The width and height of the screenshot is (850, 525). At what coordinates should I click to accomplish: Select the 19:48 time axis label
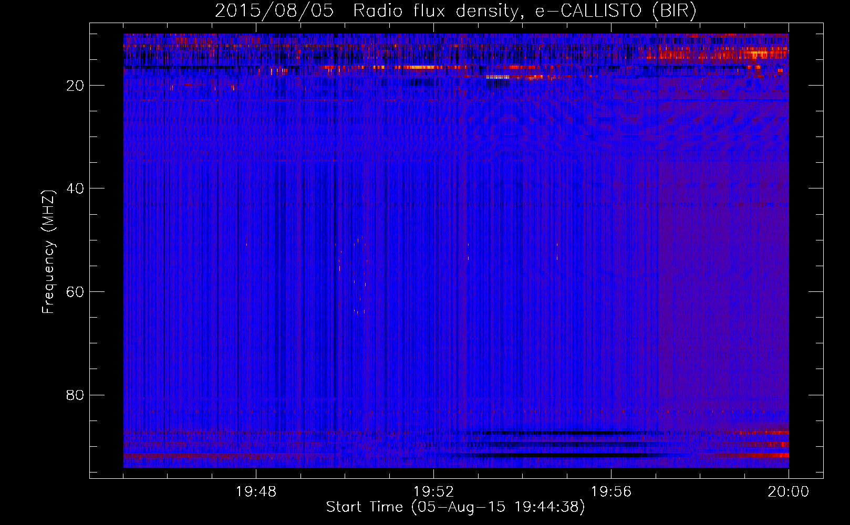[x=256, y=492]
